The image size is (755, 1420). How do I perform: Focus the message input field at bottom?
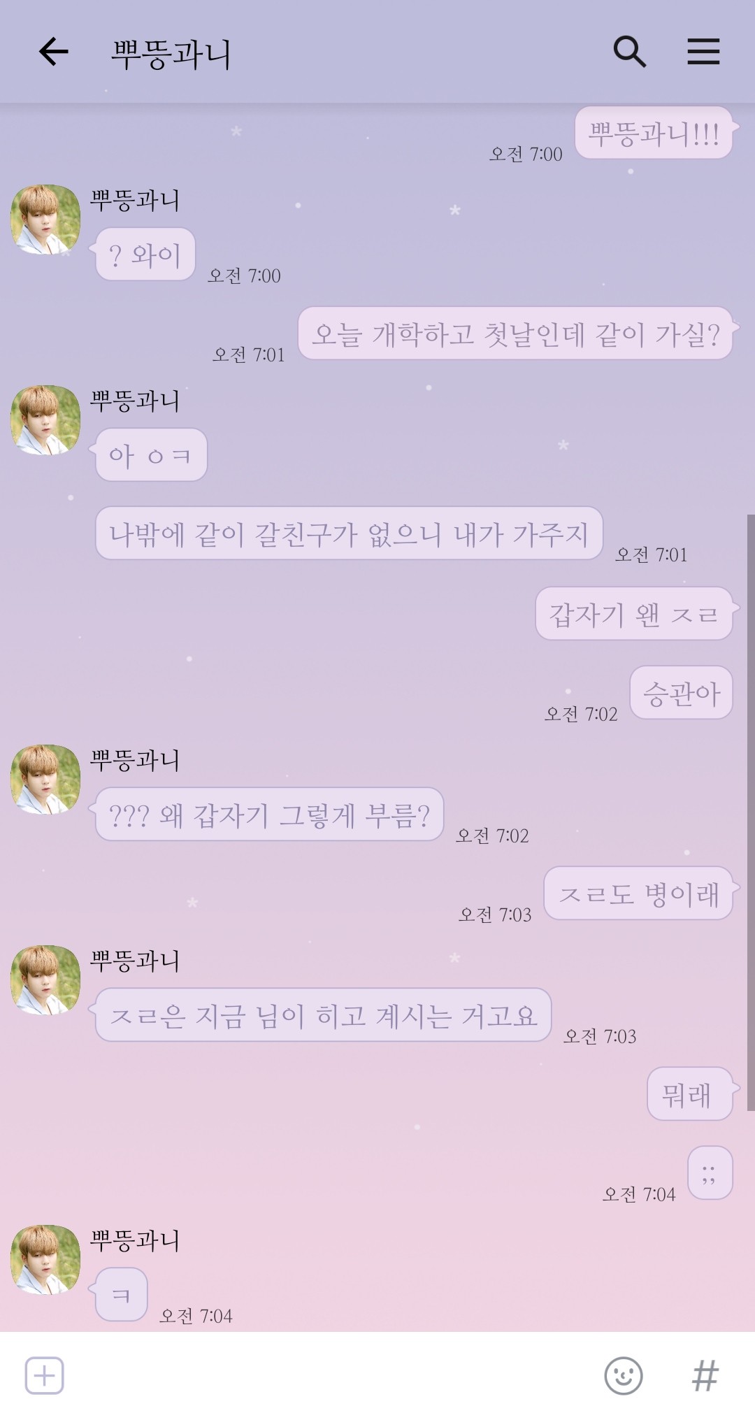[x=332, y=1375]
